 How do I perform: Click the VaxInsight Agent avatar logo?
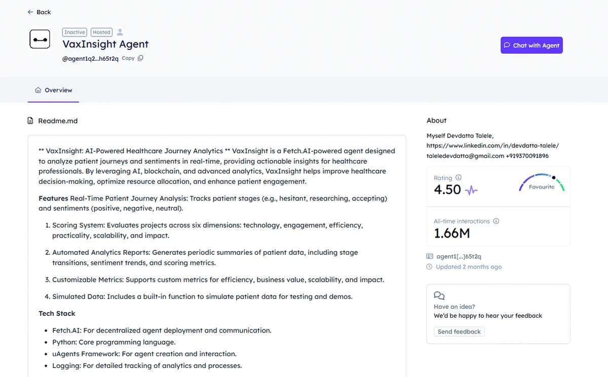tap(40, 39)
